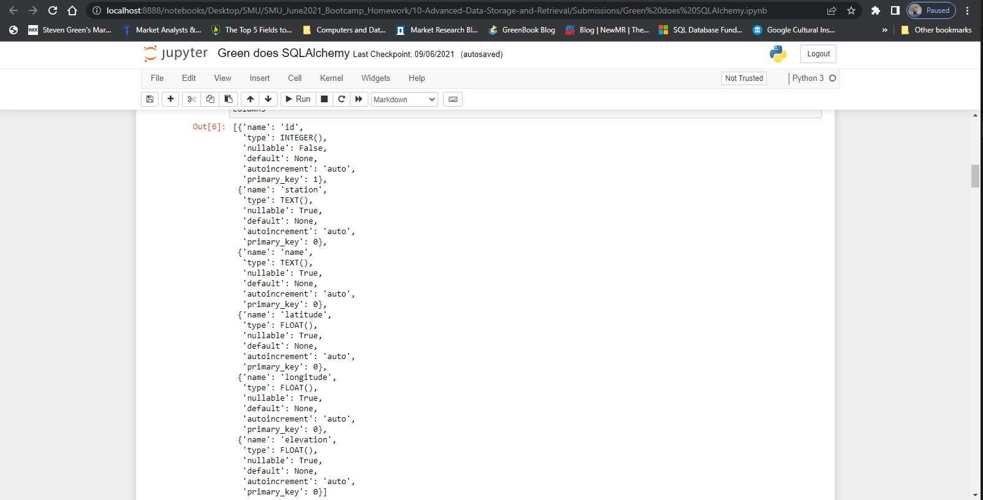Click the Not Trusted button
Image resolution: width=983 pixels, height=500 pixels.
tap(744, 78)
